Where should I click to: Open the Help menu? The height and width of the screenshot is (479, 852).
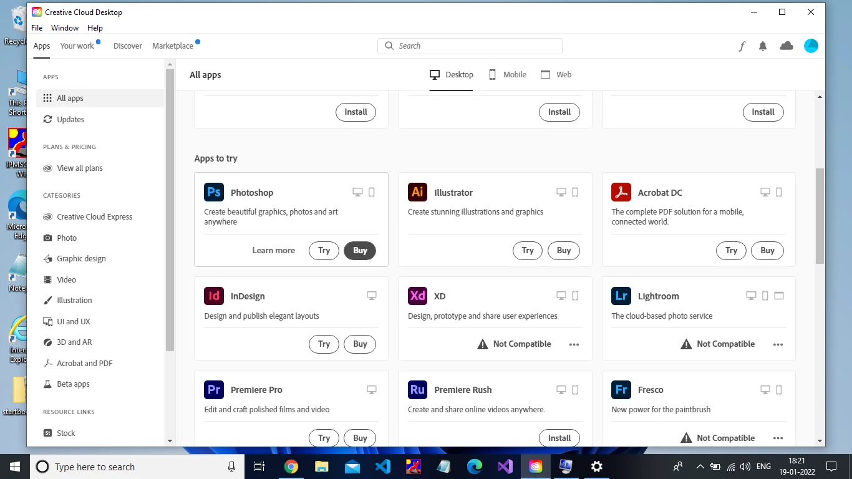pyautogui.click(x=95, y=28)
